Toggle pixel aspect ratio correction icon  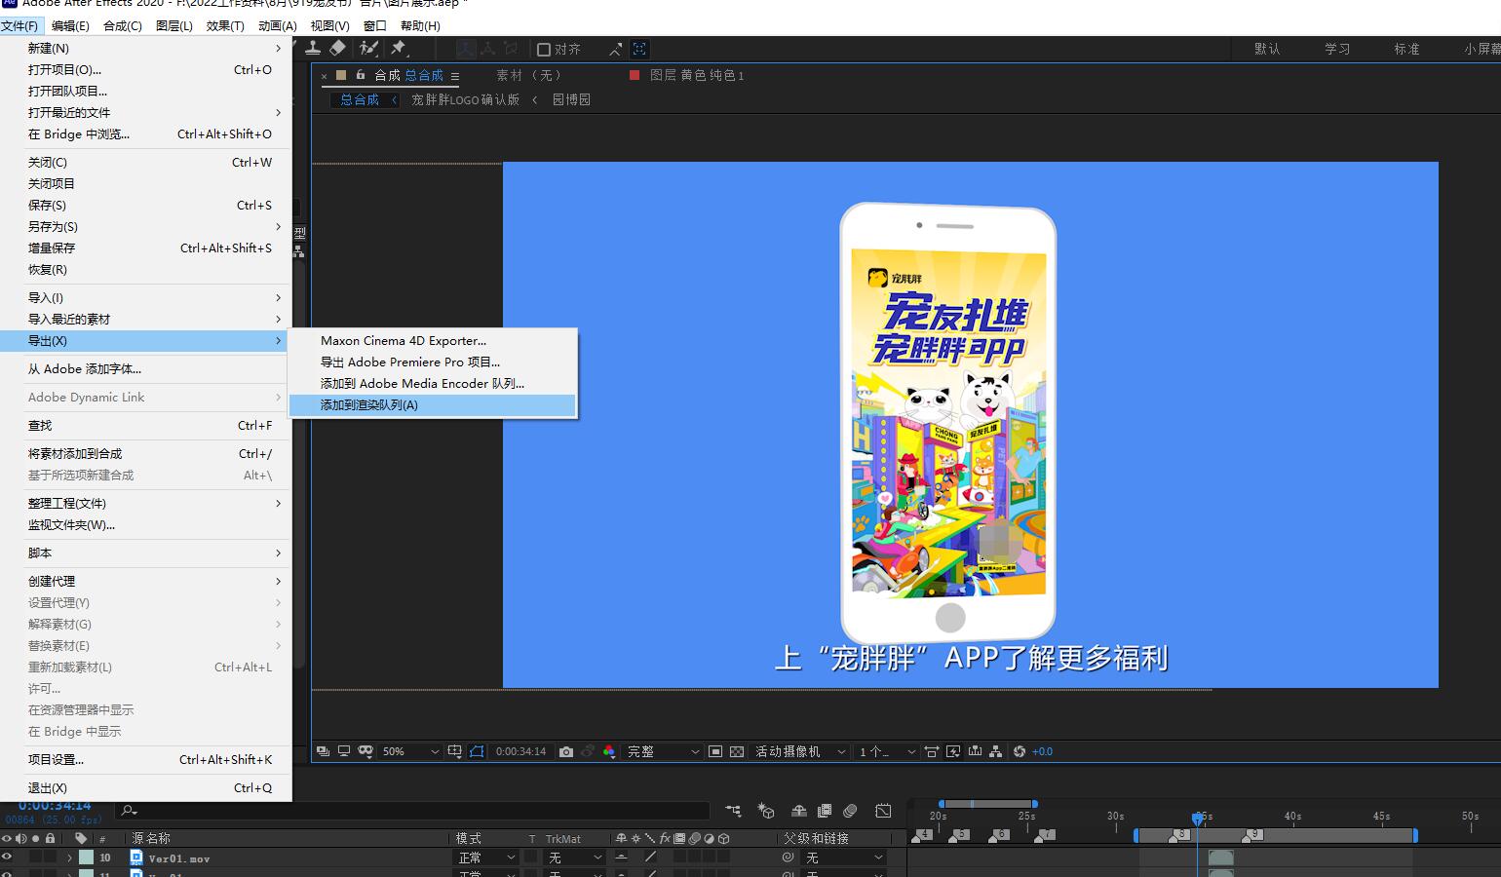click(x=932, y=751)
